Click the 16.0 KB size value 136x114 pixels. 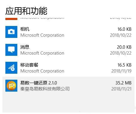tap(124, 29)
